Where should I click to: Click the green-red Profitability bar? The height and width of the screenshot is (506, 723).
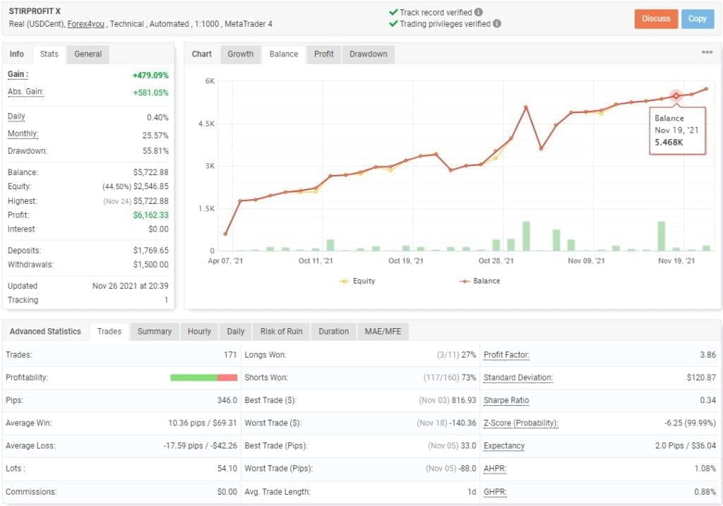pos(203,377)
